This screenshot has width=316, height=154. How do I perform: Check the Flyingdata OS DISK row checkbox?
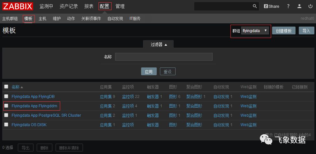point(6,124)
